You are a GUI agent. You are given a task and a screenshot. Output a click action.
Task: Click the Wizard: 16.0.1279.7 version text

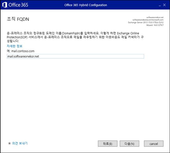pyautogui.click(x=155, y=25)
